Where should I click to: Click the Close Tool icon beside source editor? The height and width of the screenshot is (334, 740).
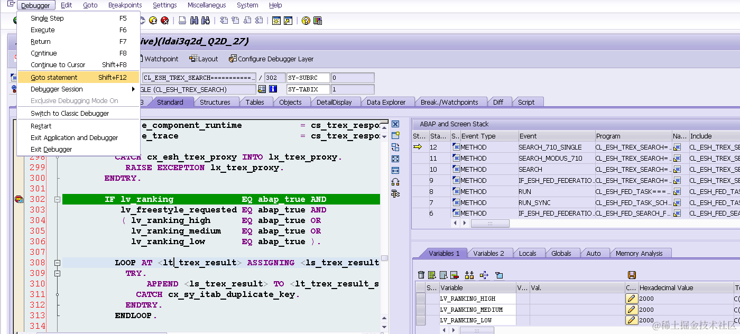(x=395, y=124)
